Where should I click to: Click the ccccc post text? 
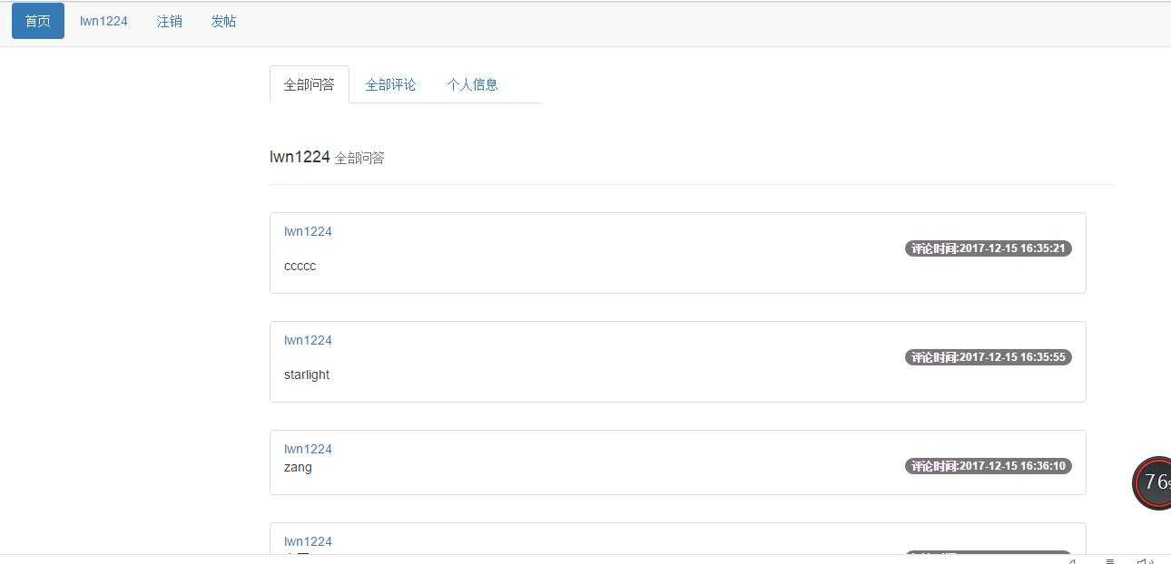pos(300,266)
